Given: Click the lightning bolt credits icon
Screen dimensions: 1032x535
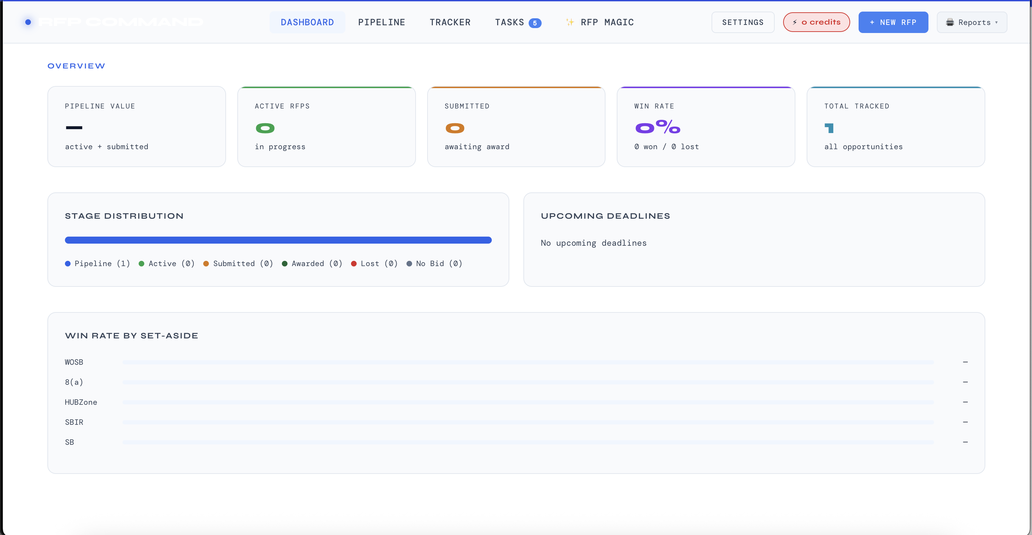Looking at the screenshot, I should (795, 22).
